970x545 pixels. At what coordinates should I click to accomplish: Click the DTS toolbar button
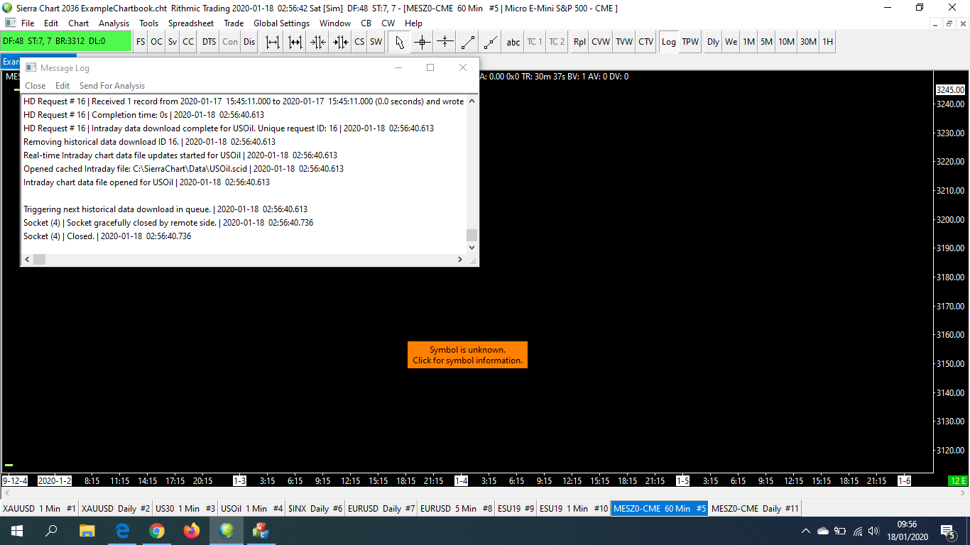209,42
